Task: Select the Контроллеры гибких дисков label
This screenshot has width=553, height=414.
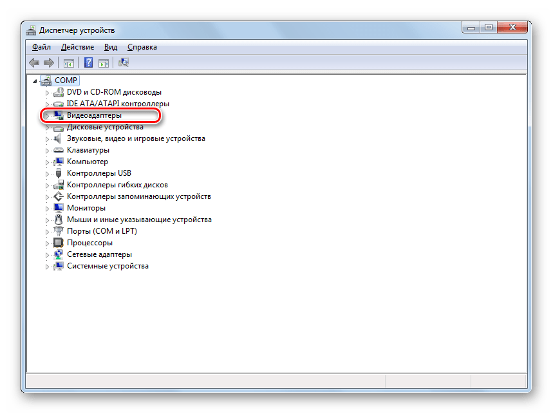Action: (x=117, y=185)
